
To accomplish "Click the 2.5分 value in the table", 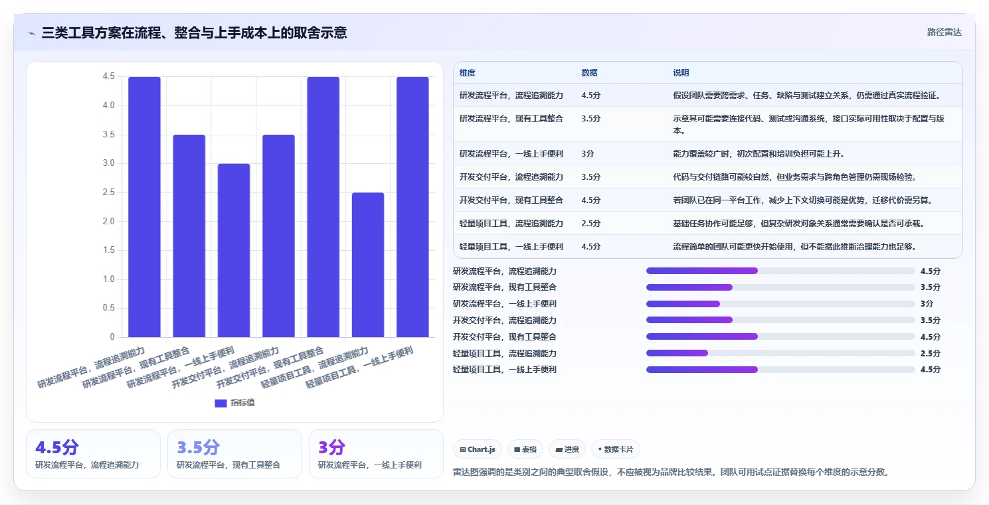I will tap(590, 224).
